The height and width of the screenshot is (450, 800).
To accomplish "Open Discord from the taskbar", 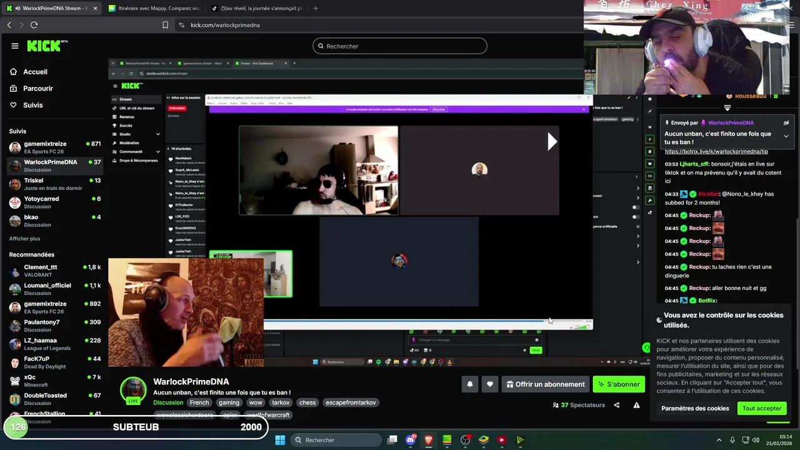I will click(x=411, y=440).
